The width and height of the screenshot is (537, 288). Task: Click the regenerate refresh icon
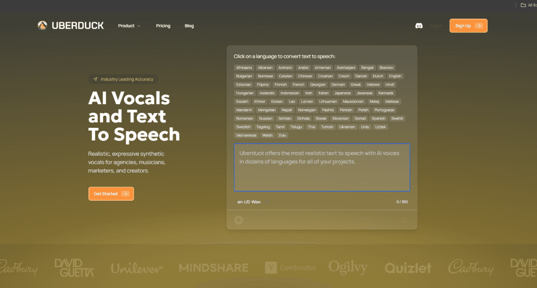click(x=405, y=220)
